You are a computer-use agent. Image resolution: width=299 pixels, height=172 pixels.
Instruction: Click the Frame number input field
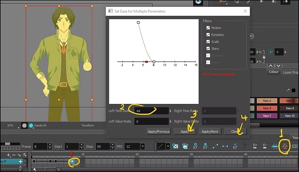(40, 147)
